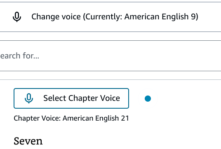Click the text 'Currently: American English 9'
This screenshot has height=149, width=221.
pyautogui.click(x=142, y=17)
